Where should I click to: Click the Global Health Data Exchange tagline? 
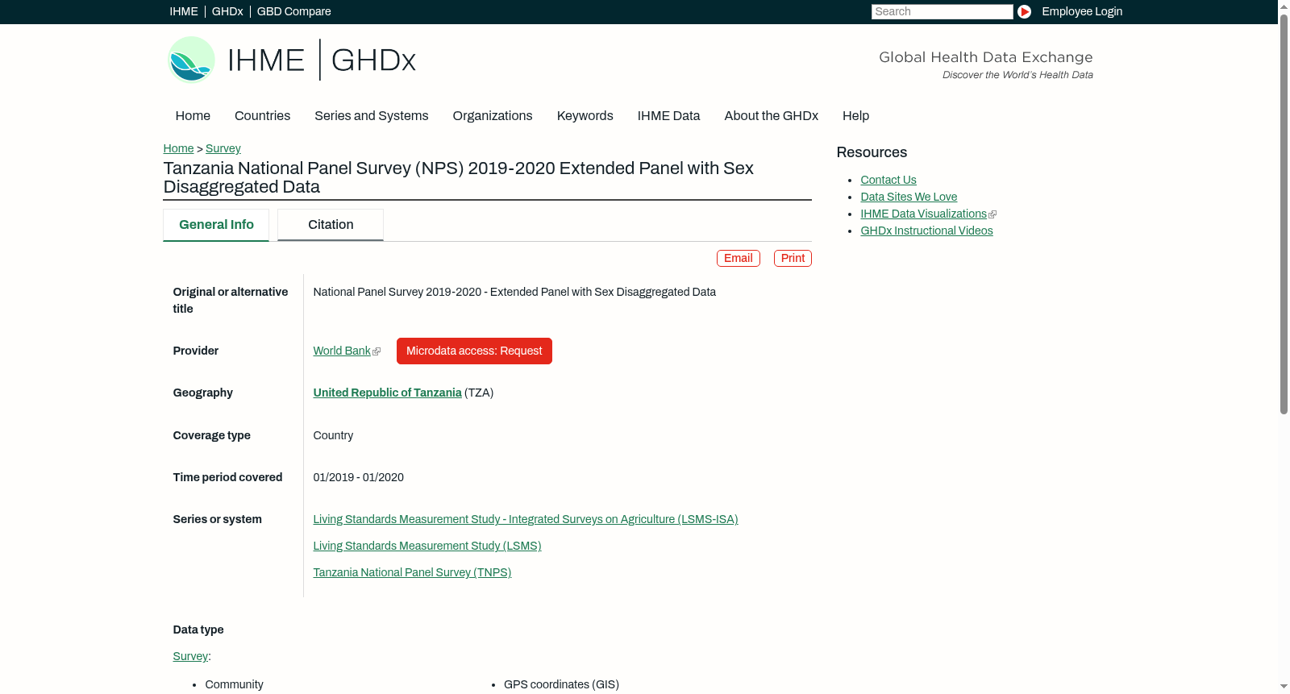tap(986, 57)
